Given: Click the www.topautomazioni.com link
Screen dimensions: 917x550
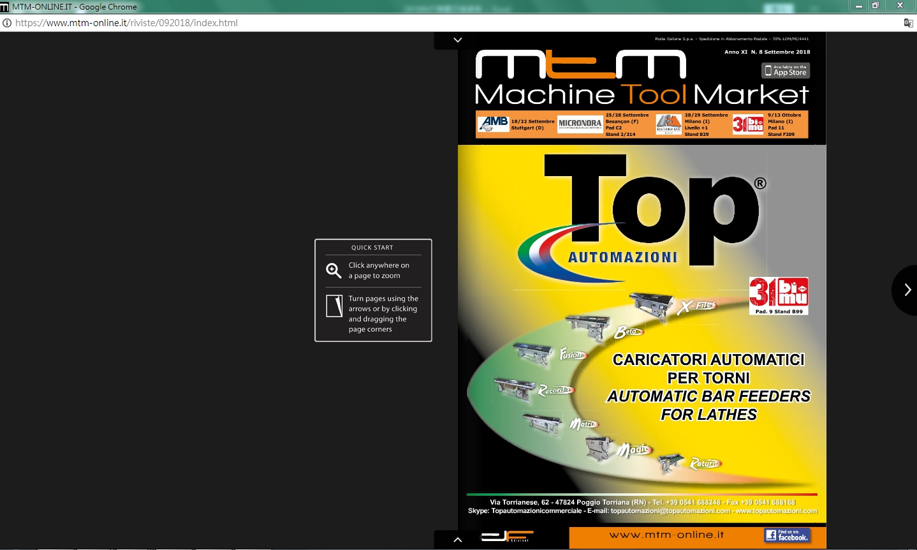Looking at the screenshot, I should click(x=776, y=511).
